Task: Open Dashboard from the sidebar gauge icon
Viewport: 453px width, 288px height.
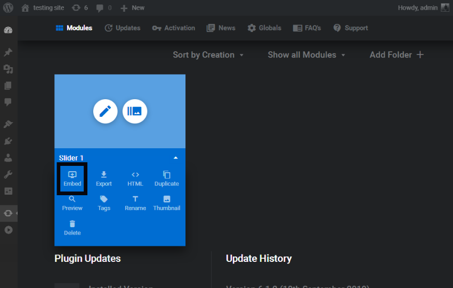Action: (x=8, y=30)
